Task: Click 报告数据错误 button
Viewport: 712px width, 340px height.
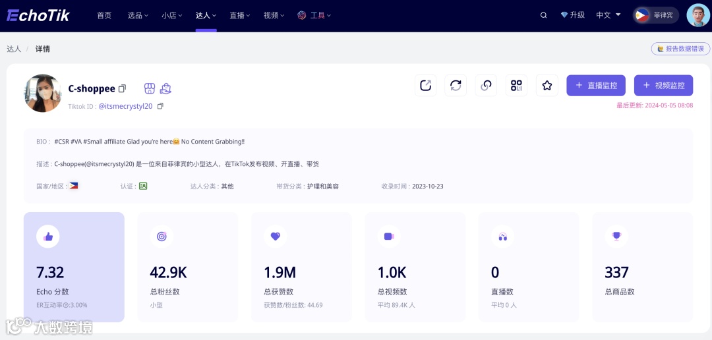Action: coord(680,49)
